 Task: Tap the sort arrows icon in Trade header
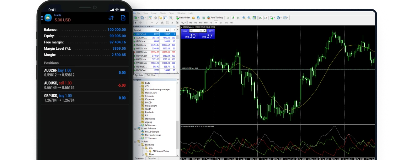coord(111,18)
